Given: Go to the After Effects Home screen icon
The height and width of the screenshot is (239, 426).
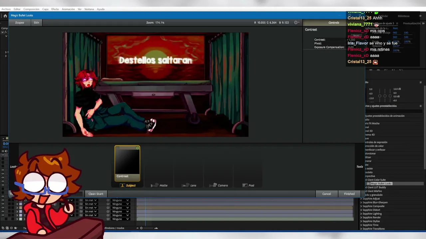Looking at the screenshot, I should pyautogui.click(x=5, y=16).
